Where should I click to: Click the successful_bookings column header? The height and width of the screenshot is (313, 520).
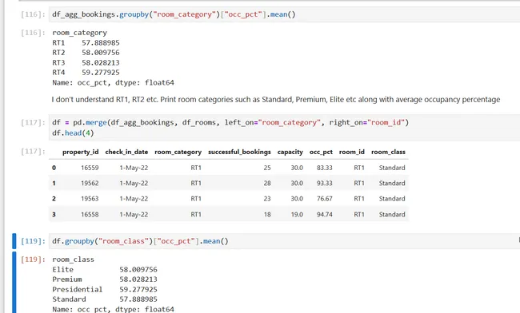tap(239, 152)
